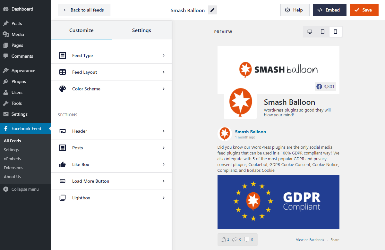Open Plugins in WordPress sidebar

click(x=19, y=81)
